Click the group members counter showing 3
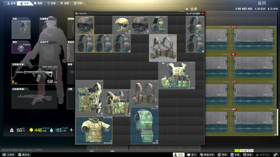Screen dimensions: 280x157 pyautogui.click(x=251, y=151)
